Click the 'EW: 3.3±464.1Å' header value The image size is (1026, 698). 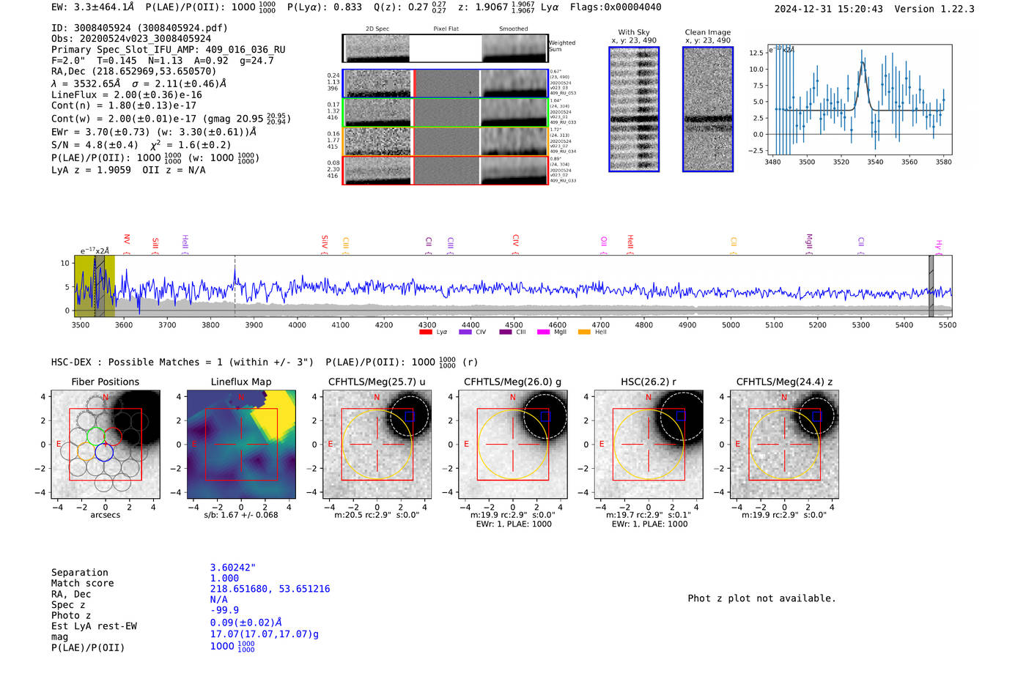pyautogui.click(x=93, y=7)
